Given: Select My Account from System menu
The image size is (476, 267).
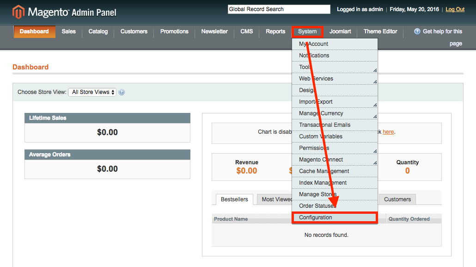Looking at the screenshot, I should [335, 44].
